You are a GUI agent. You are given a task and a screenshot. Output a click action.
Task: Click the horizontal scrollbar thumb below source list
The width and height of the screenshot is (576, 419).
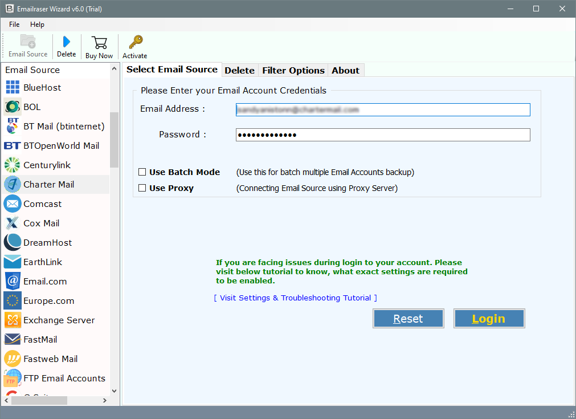(39, 400)
